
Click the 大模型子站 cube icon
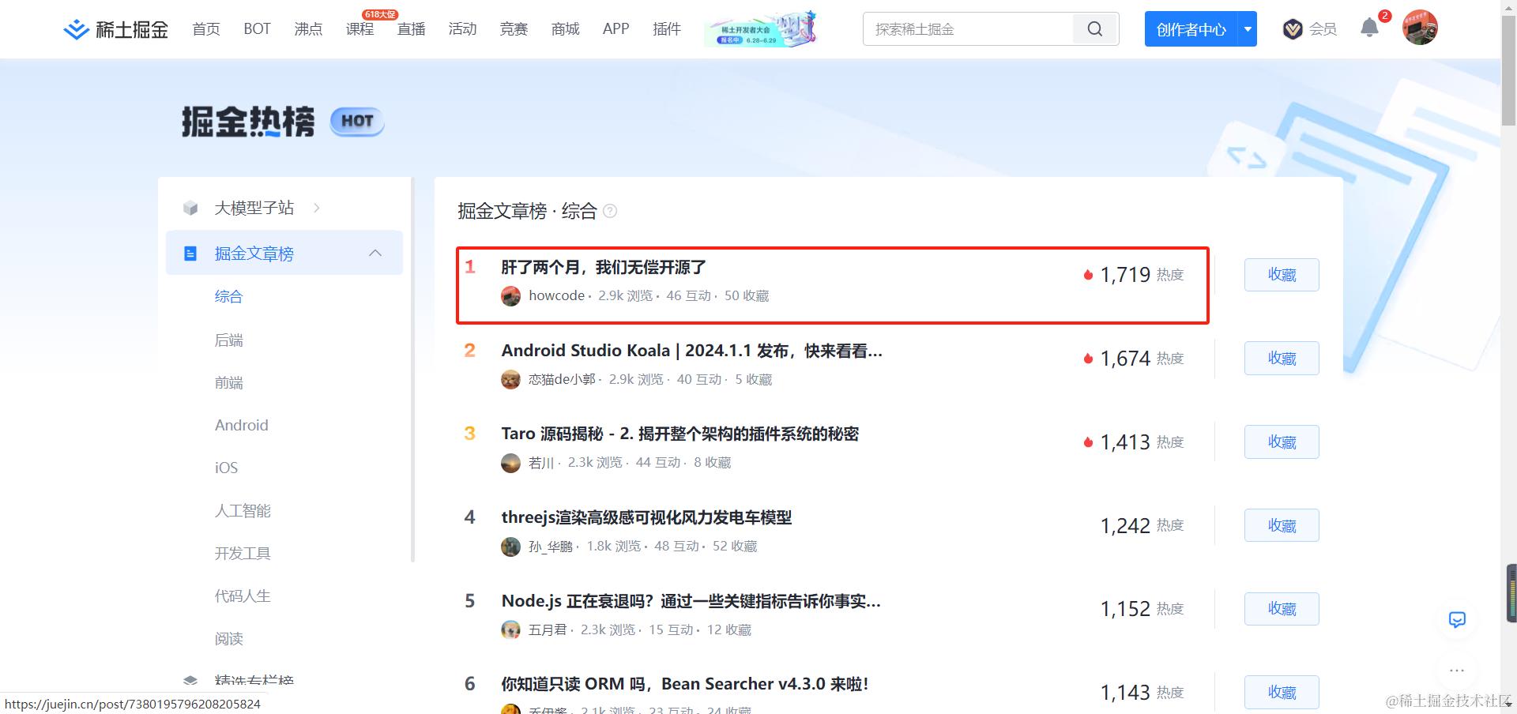pyautogui.click(x=190, y=208)
